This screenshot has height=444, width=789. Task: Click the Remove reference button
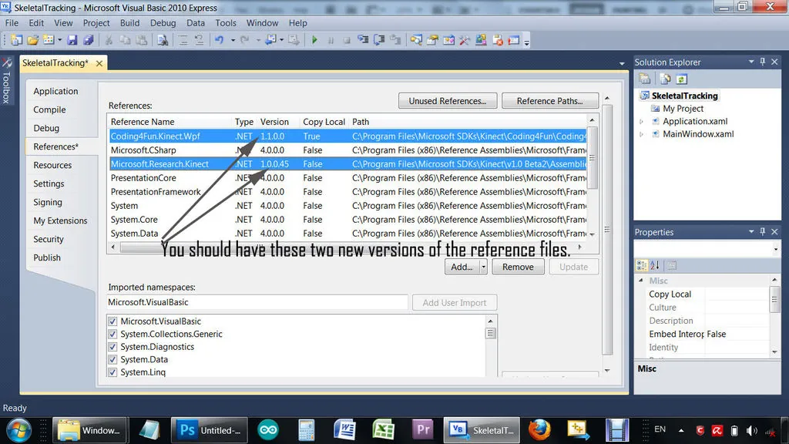[518, 267]
